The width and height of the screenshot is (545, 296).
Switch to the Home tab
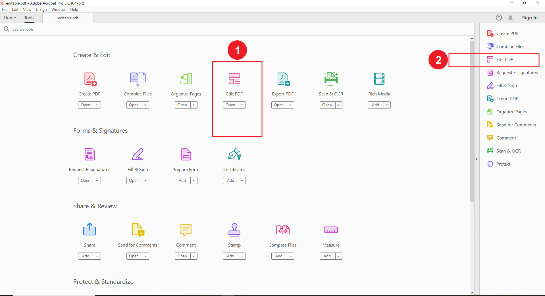10,18
